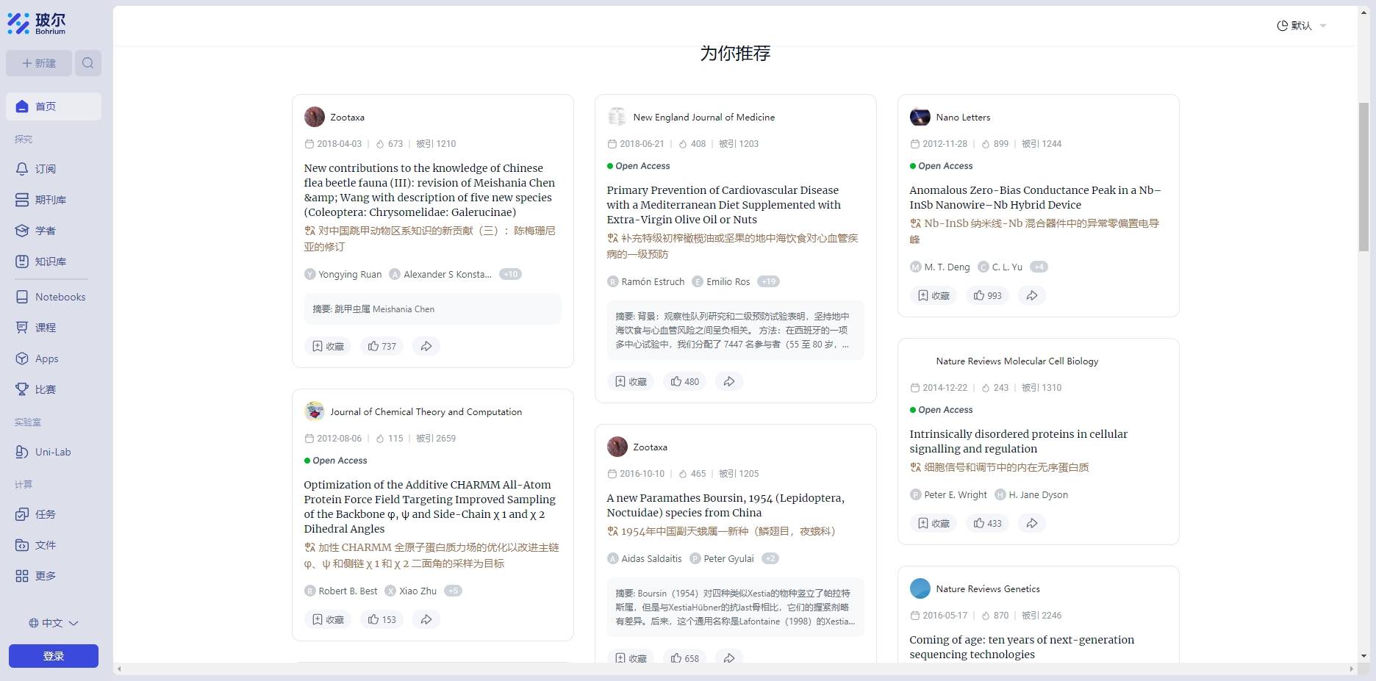Bookmark (收藏) the Mediterranean Diet article
1376x681 pixels.
click(631, 381)
